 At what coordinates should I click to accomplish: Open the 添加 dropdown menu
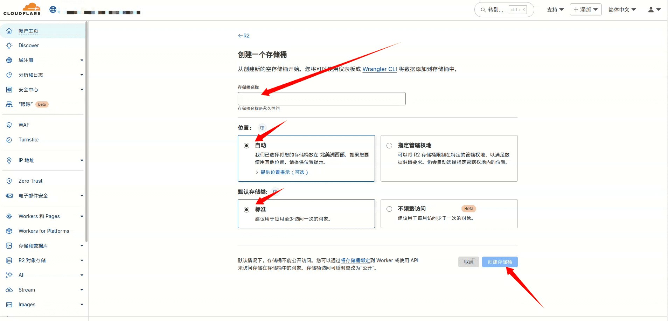(x=586, y=9)
